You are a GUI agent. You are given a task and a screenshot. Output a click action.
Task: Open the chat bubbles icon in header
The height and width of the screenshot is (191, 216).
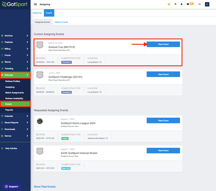199,4
